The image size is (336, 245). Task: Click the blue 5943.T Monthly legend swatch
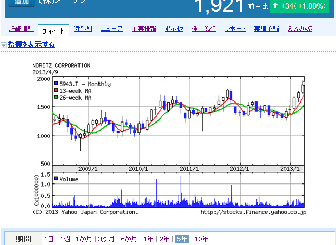coord(56,84)
